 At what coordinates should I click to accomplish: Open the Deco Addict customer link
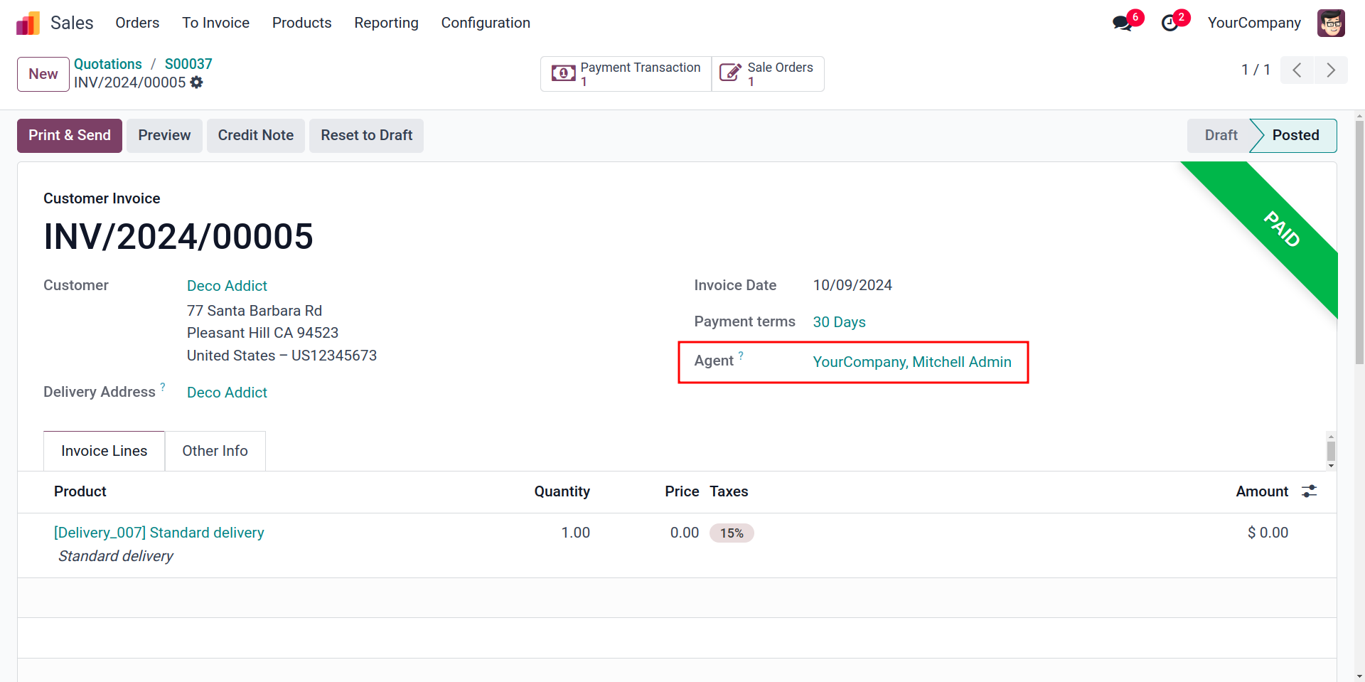pos(227,286)
